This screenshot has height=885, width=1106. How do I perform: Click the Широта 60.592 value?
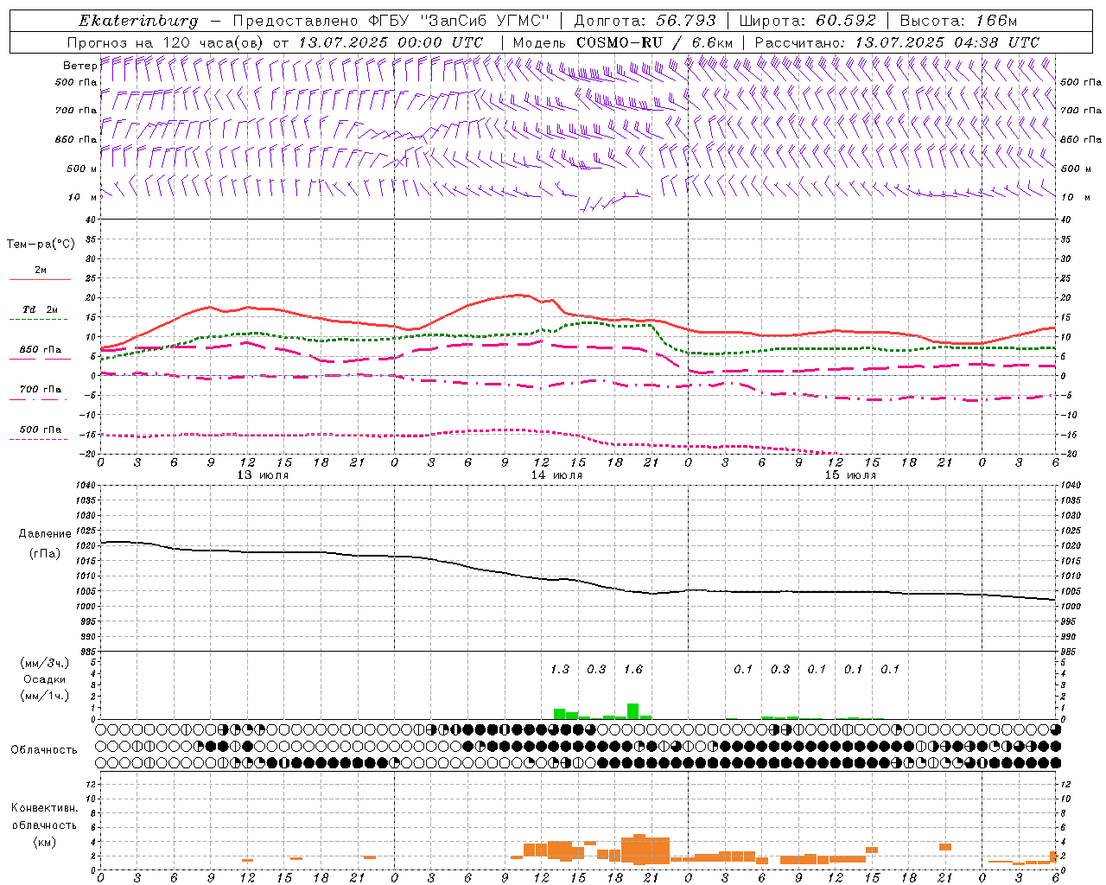coord(846,21)
